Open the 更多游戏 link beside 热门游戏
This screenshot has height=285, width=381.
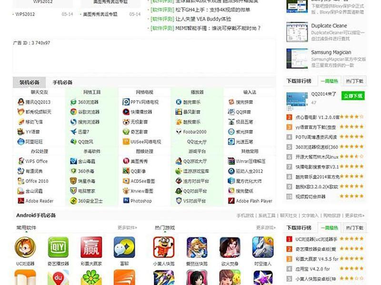(266, 228)
